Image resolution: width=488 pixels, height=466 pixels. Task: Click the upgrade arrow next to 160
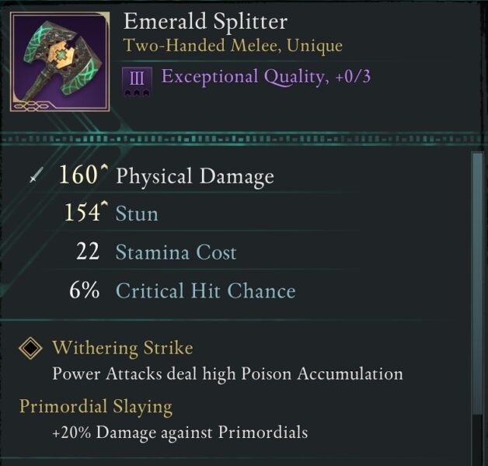click(102, 169)
